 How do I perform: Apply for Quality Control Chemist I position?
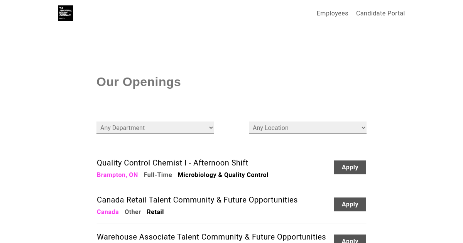pyautogui.click(x=350, y=167)
